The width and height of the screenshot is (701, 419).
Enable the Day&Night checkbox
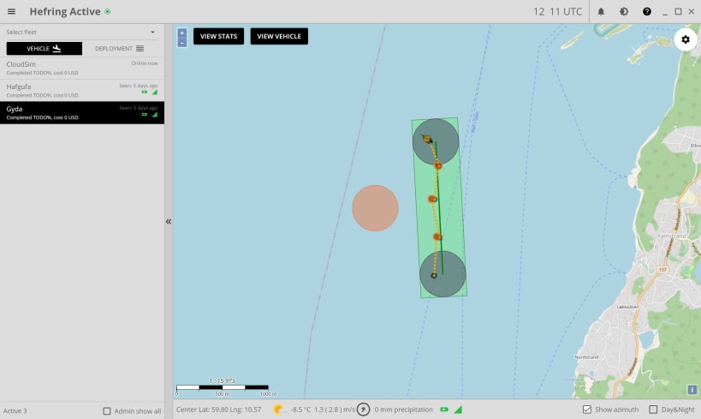(653, 410)
